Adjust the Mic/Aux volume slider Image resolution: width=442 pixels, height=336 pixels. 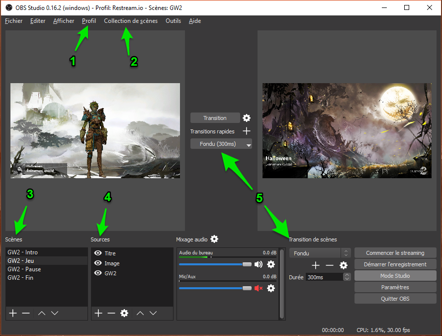click(215, 288)
